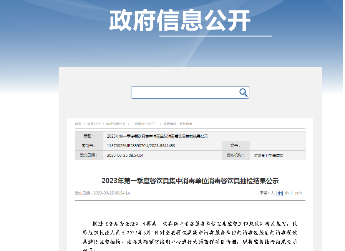Navigate to "双随机一公开" breadcrumb
The image size is (345, 251).
point(144,124)
